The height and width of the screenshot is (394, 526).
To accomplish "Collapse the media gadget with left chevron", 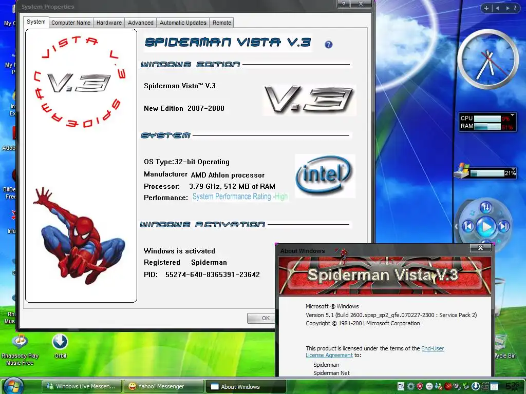I will click(456, 226).
